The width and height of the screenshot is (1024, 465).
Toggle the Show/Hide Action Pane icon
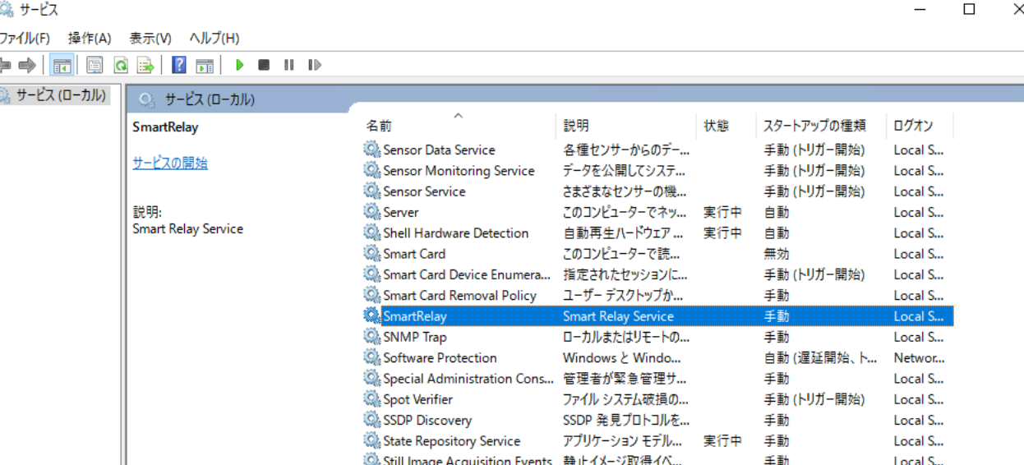(x=205, y=65)
